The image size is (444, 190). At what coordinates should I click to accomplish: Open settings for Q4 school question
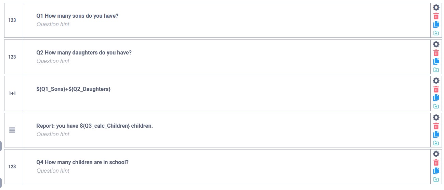tap(436, 154)
